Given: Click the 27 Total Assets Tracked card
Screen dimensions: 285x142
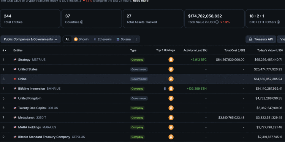Looking at the screenshot, I should (x=153, y=19).
